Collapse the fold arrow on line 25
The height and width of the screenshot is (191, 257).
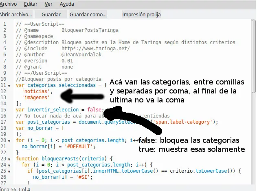[x=9, y=171]
